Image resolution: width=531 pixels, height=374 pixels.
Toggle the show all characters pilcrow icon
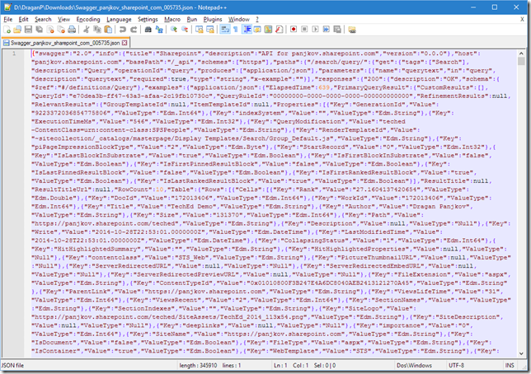coord(236,30)
